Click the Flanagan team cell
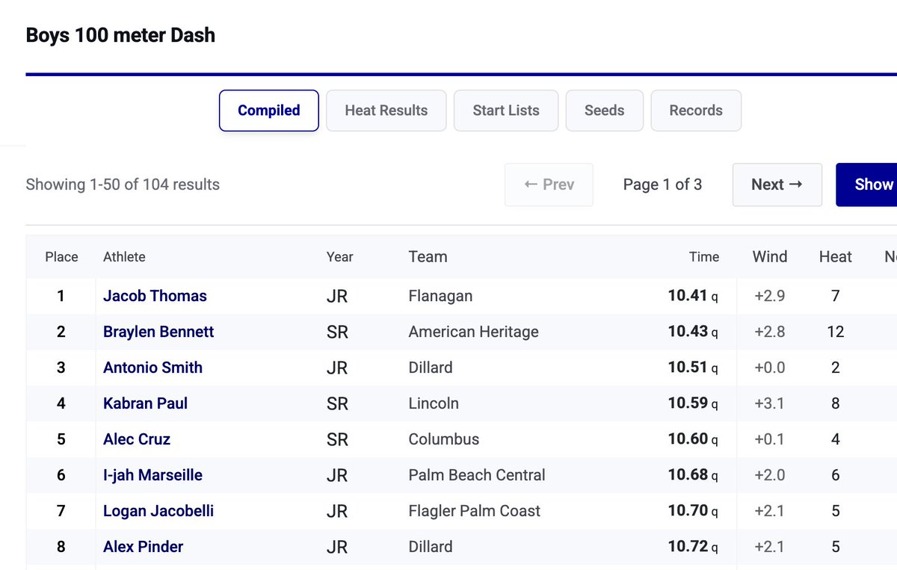This screenshot has width=897, height=570. [x=440, y=296]
